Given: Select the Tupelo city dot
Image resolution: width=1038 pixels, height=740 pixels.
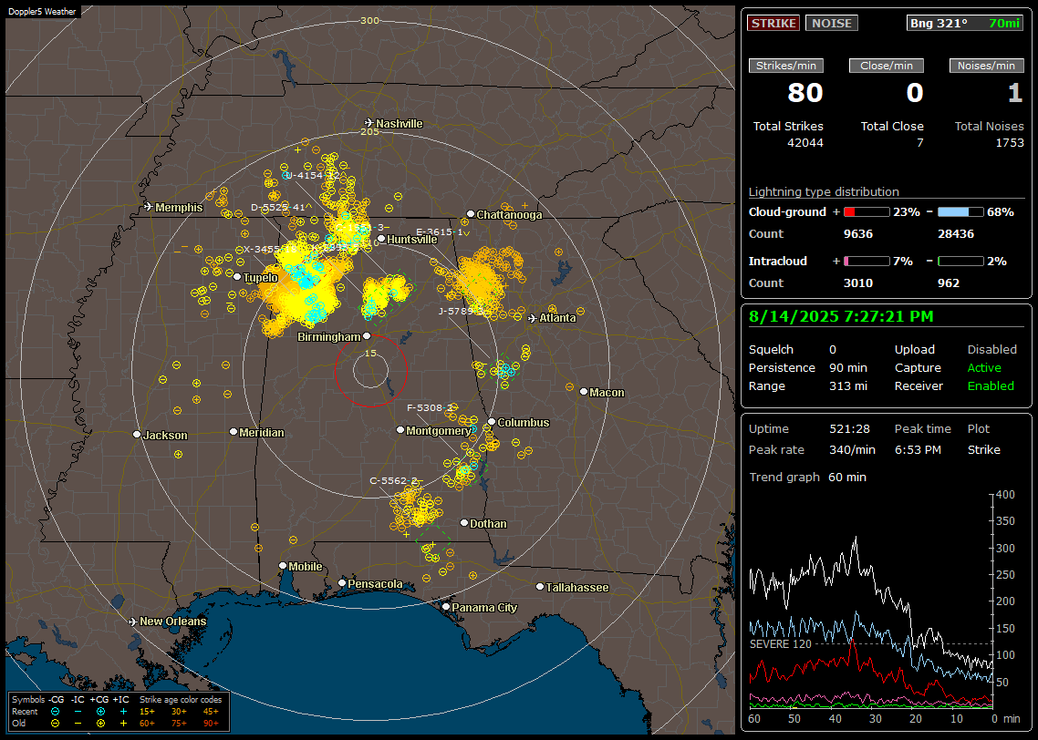Looking at the screenshot, I should pos(237,276).
